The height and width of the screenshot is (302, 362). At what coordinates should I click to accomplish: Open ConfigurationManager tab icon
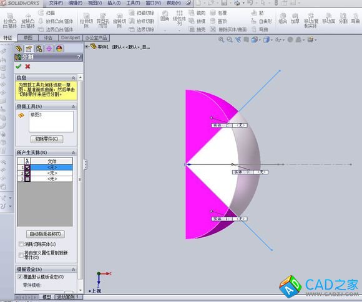click(39, 49)
